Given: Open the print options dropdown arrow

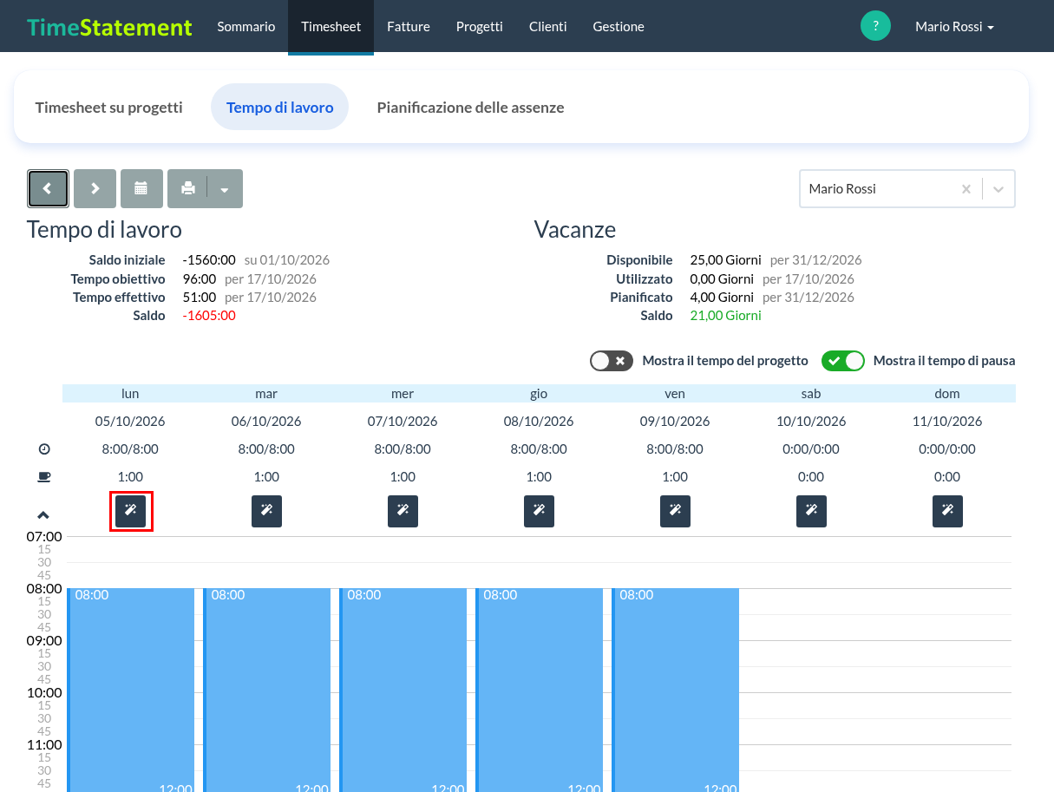Looking at the screenshot, I should point(225,188).
